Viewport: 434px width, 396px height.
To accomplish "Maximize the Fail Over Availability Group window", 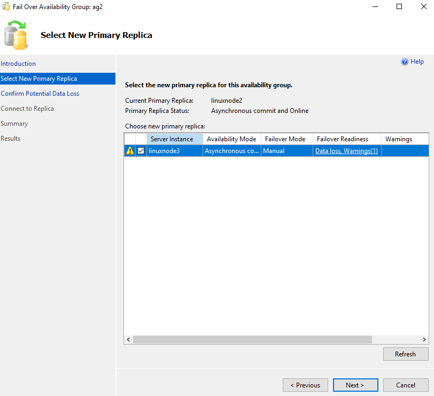I will point(399,6).
